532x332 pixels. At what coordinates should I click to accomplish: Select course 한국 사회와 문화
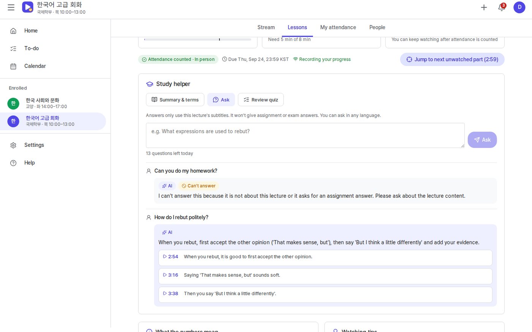click(53, 103)
